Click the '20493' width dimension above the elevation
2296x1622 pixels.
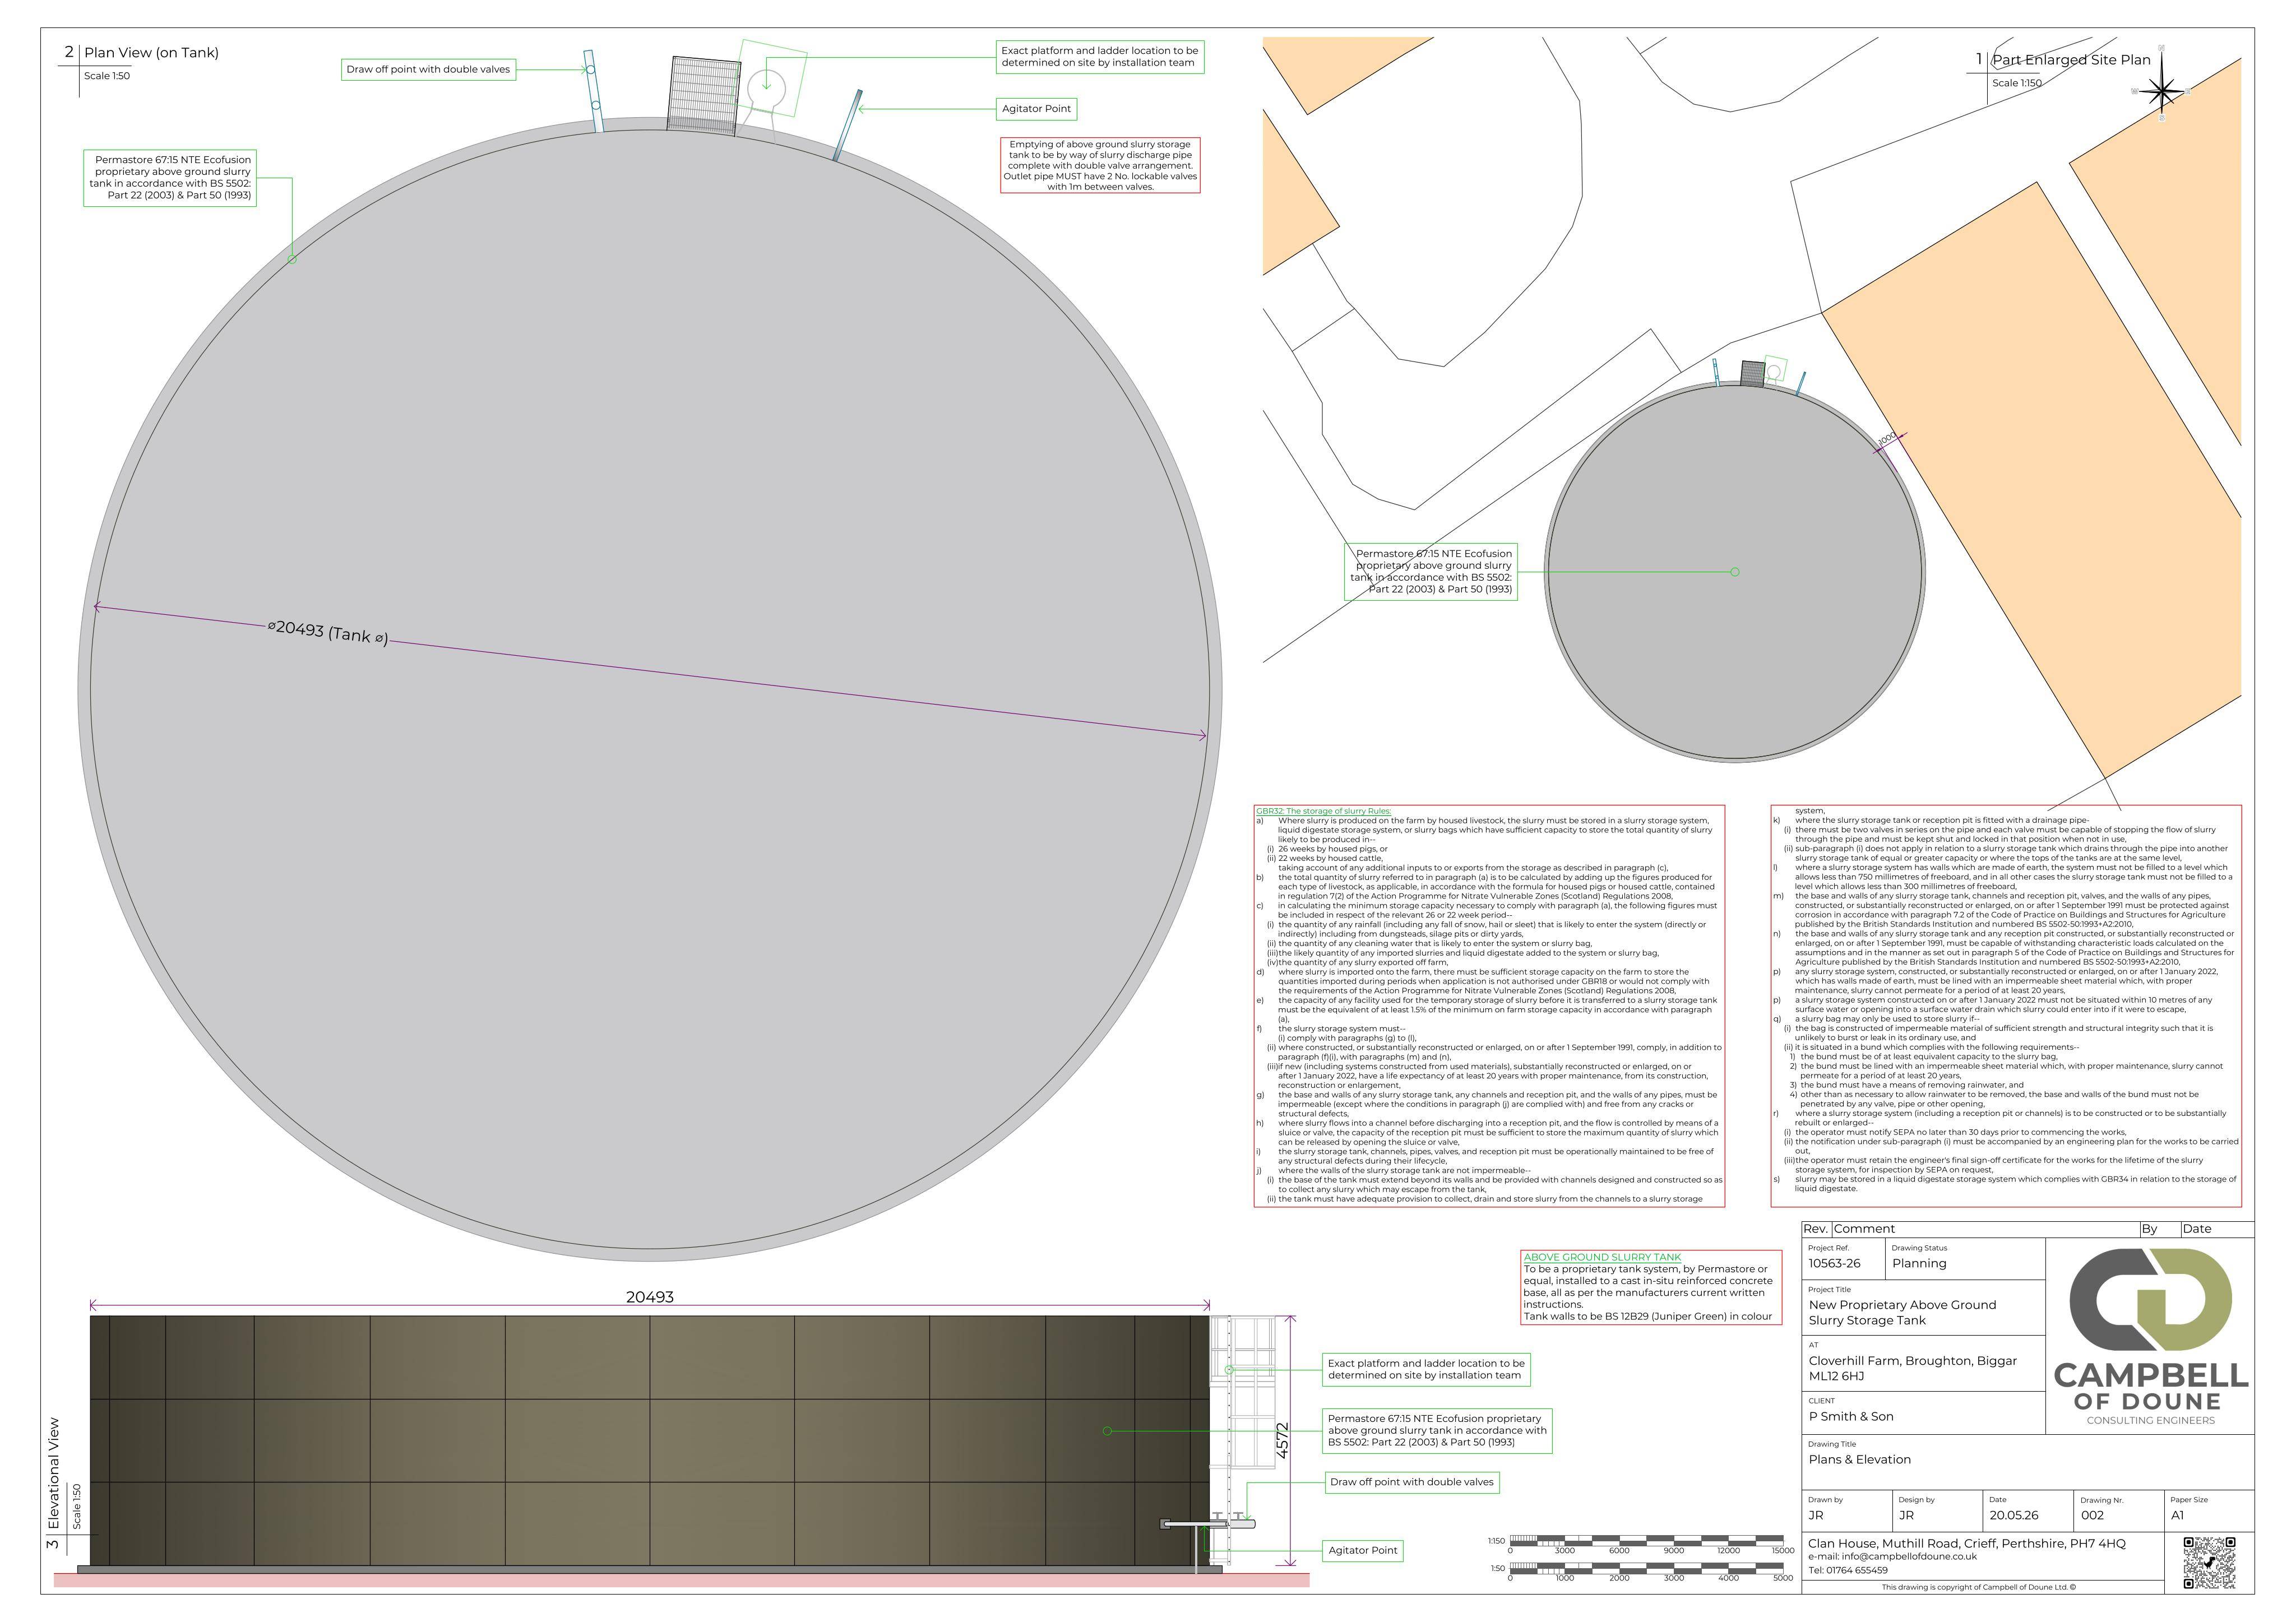click(x=650, y=1297)
